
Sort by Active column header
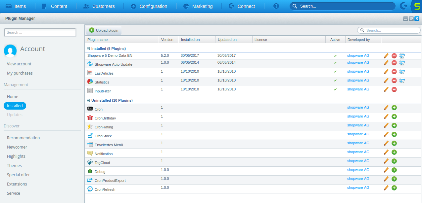click(x=335, y=40)
